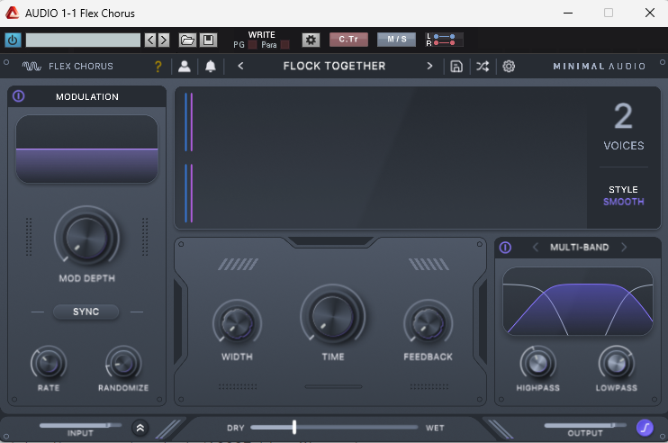Click the save preset floppy icon

click(x=208, y=40)
